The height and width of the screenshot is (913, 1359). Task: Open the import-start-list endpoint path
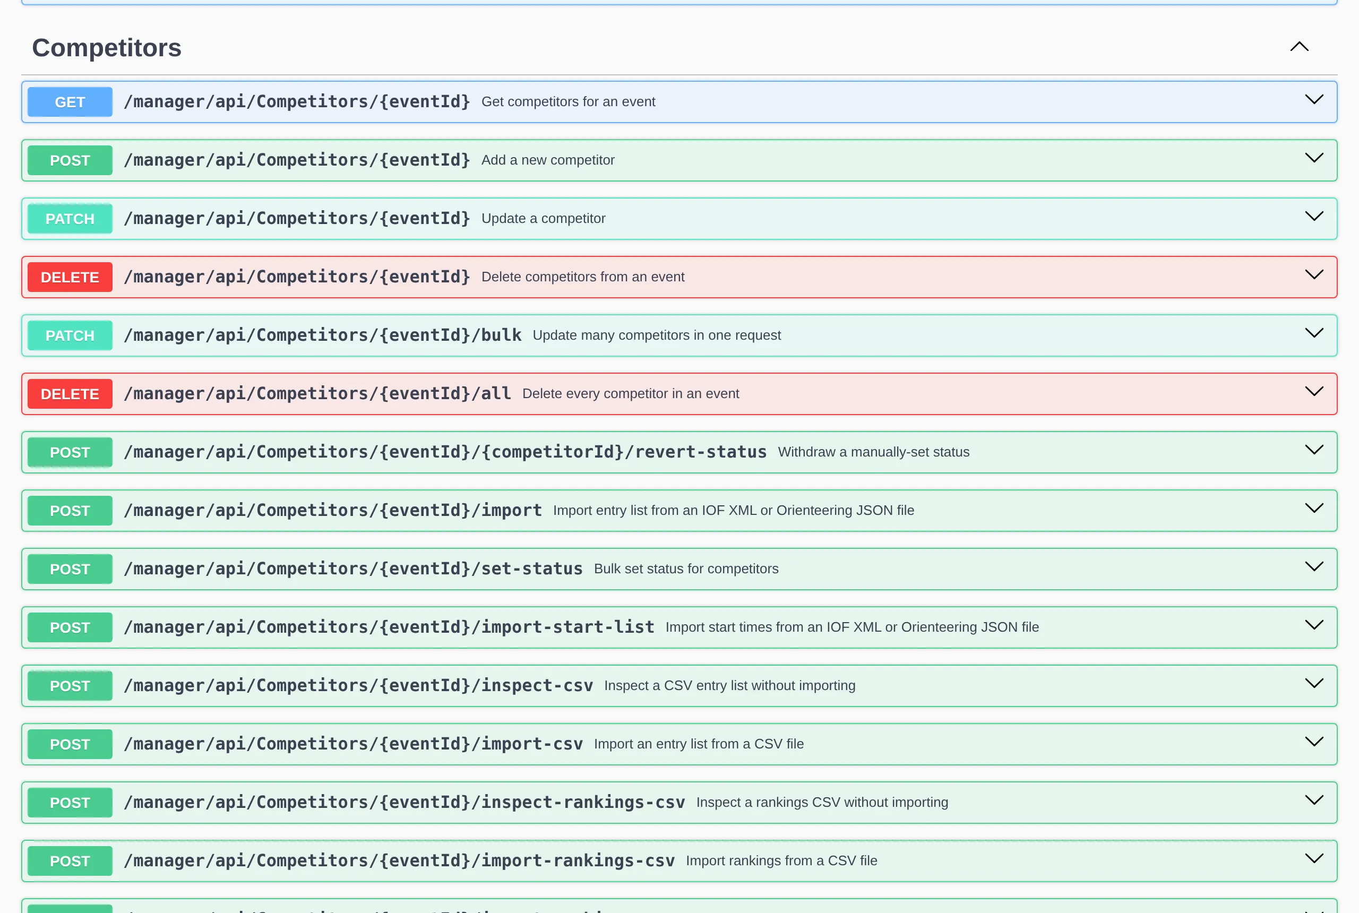(389, 627)
